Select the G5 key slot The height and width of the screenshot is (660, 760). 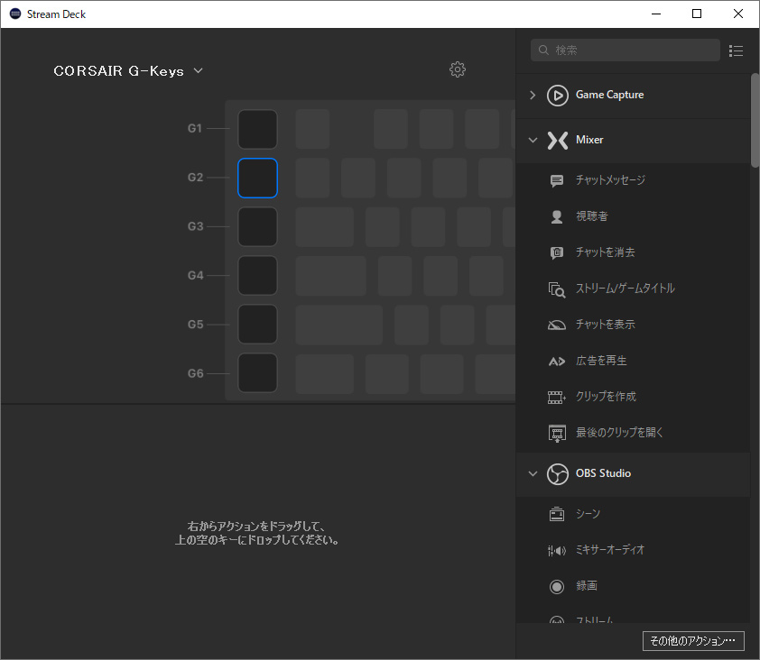[257, 325]
